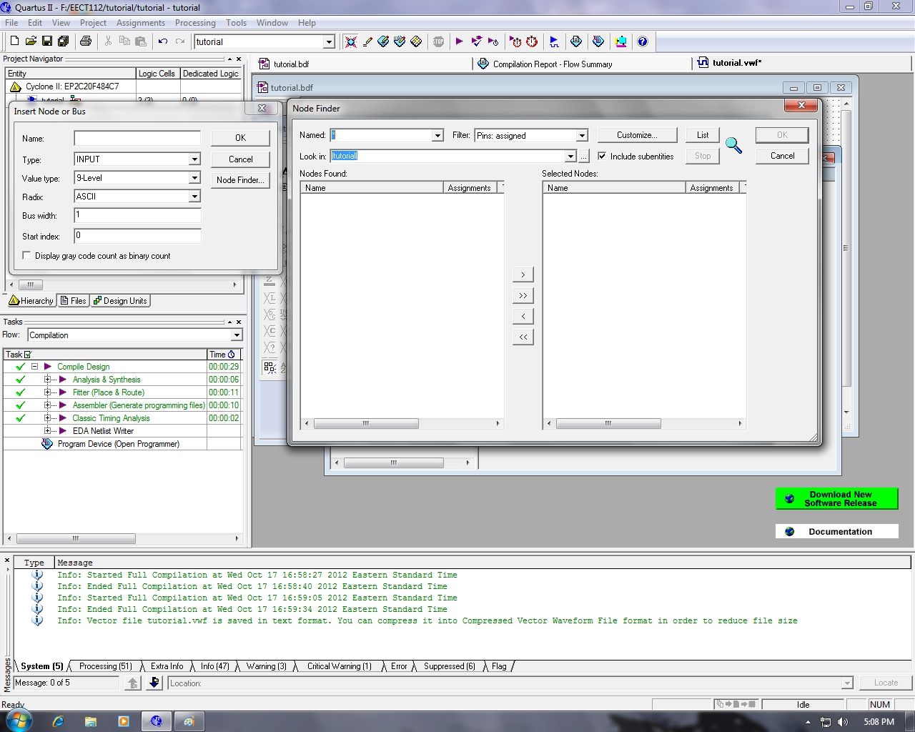Open Firefox from the taskbar
Viewport: 915px width, 732px height.
tap(58, 721)
